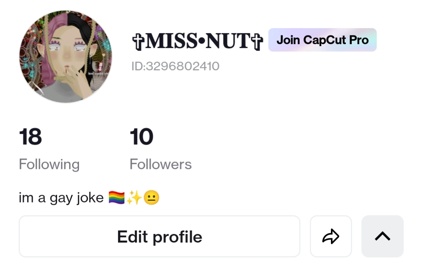
Task: Tap the Join CapCut Pro badge
Action: (x=322, y=40)
